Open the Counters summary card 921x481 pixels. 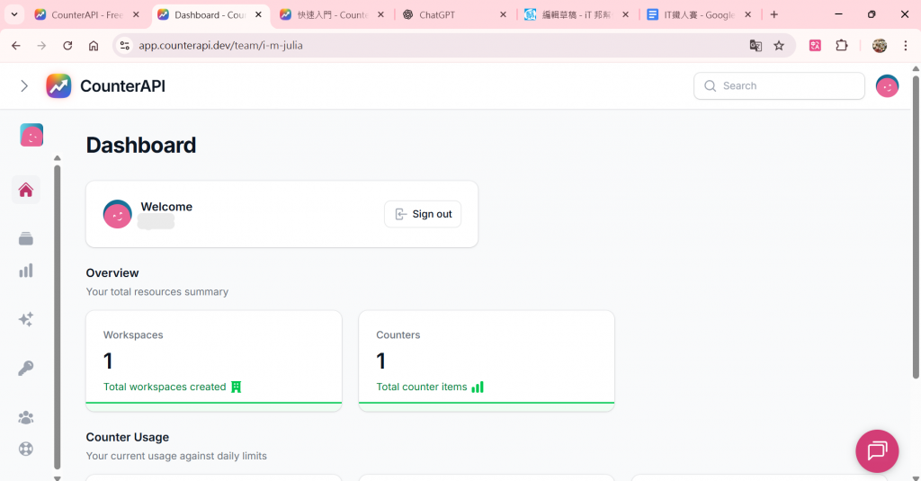click(x=487, y=361)
